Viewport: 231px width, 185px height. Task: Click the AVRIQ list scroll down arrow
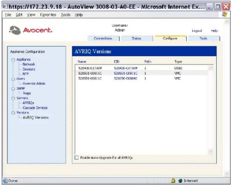(211, 151)
